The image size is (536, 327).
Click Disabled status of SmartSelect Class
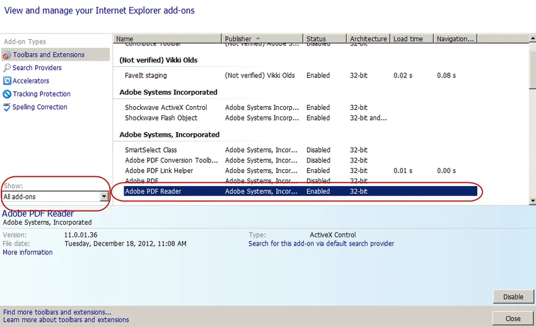318,150
